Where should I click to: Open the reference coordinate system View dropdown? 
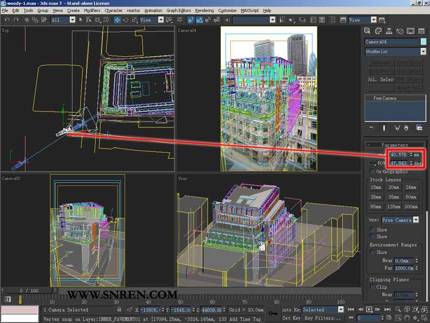(x=161, y=20)
